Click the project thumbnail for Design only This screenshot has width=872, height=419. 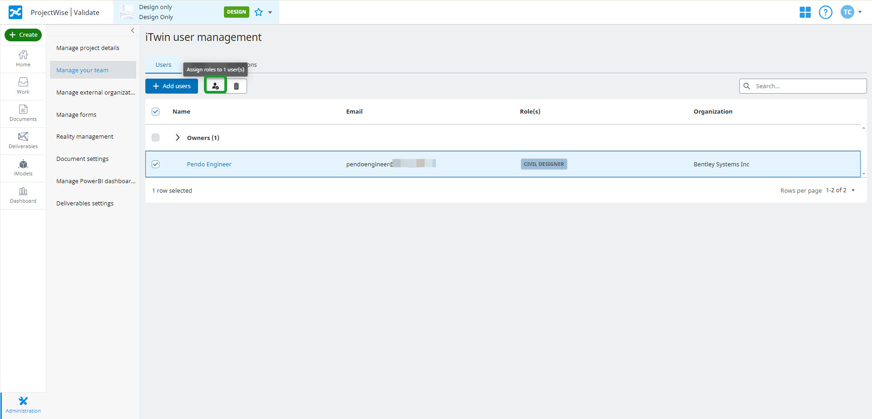(x=127, y=12)
